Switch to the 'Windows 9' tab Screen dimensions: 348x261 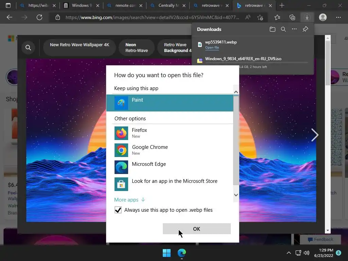click(x=82, y=5)
